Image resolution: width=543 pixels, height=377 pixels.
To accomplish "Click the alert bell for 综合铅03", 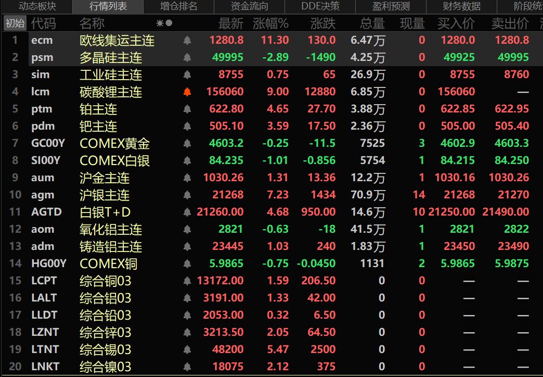I will click(x=187, y=315).
